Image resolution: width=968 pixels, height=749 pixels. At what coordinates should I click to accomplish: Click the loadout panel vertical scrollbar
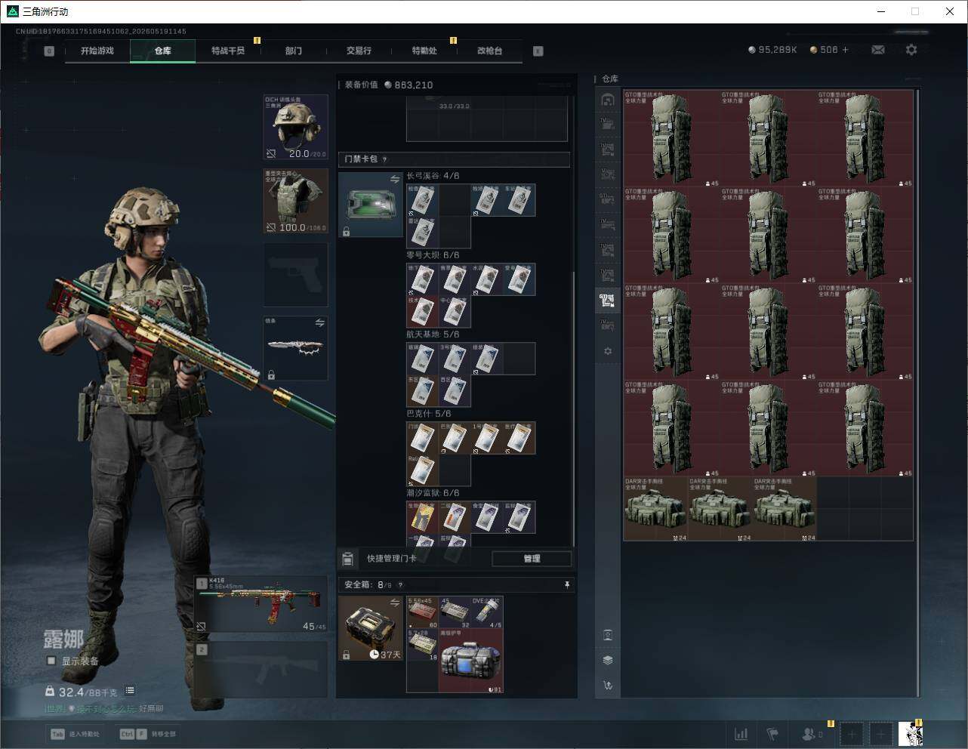(x=574, y=408)
